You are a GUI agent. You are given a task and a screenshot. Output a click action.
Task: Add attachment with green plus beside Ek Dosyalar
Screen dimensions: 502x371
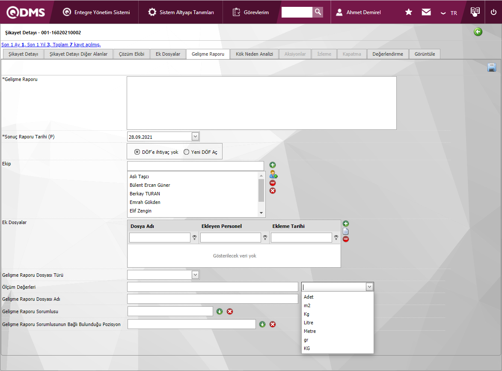[x=346, y=224]
